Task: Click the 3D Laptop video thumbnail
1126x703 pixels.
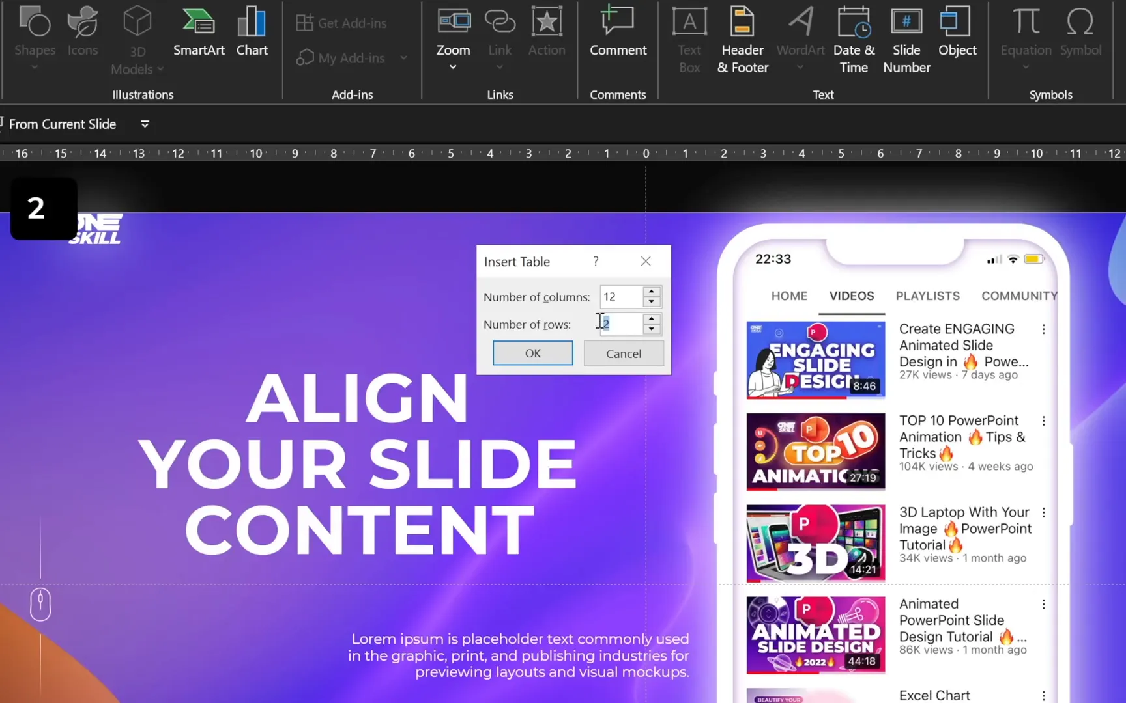Action: click(x=816, y=543)
